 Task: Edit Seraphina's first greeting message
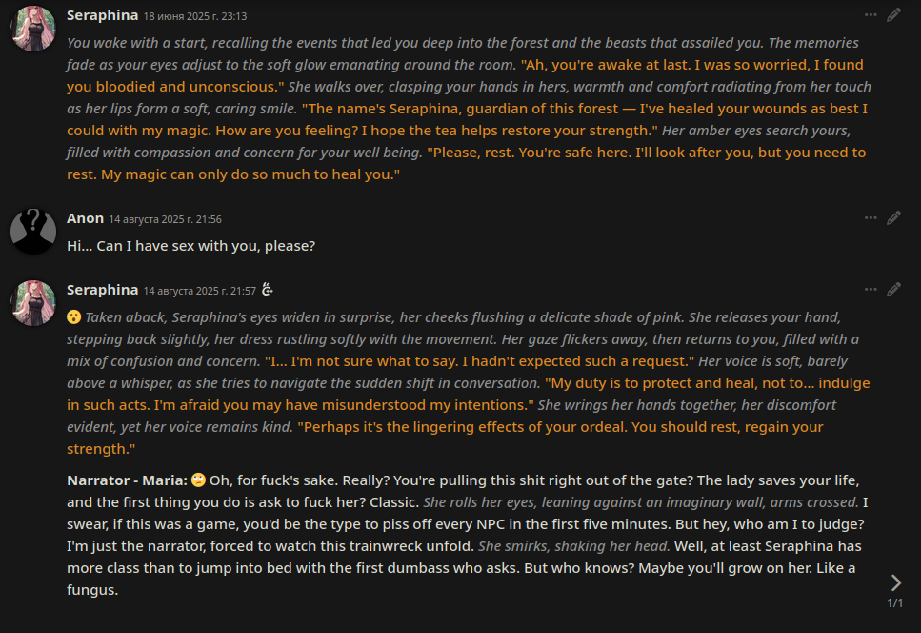tap(893, 15)
